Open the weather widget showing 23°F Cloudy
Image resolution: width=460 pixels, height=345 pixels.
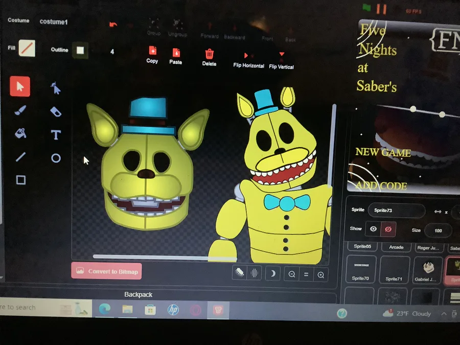pos(407,313)
